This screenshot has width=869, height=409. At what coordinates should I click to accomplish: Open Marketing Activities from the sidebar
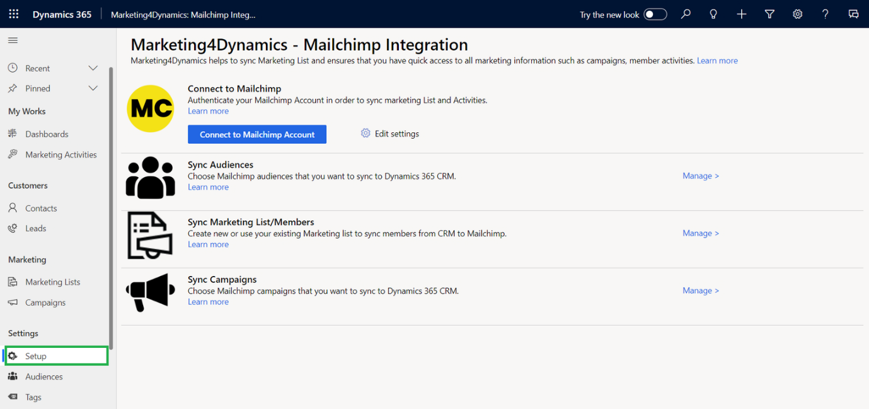60,154
